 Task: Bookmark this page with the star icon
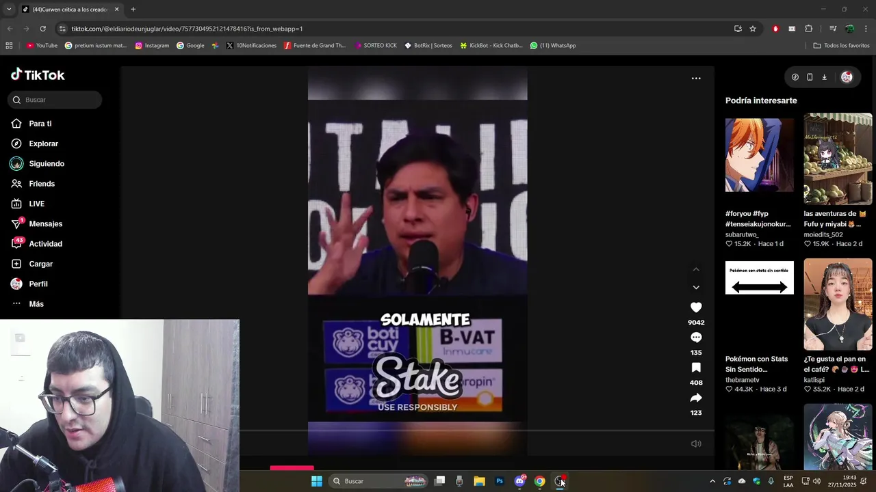click(x=753, y=29)
